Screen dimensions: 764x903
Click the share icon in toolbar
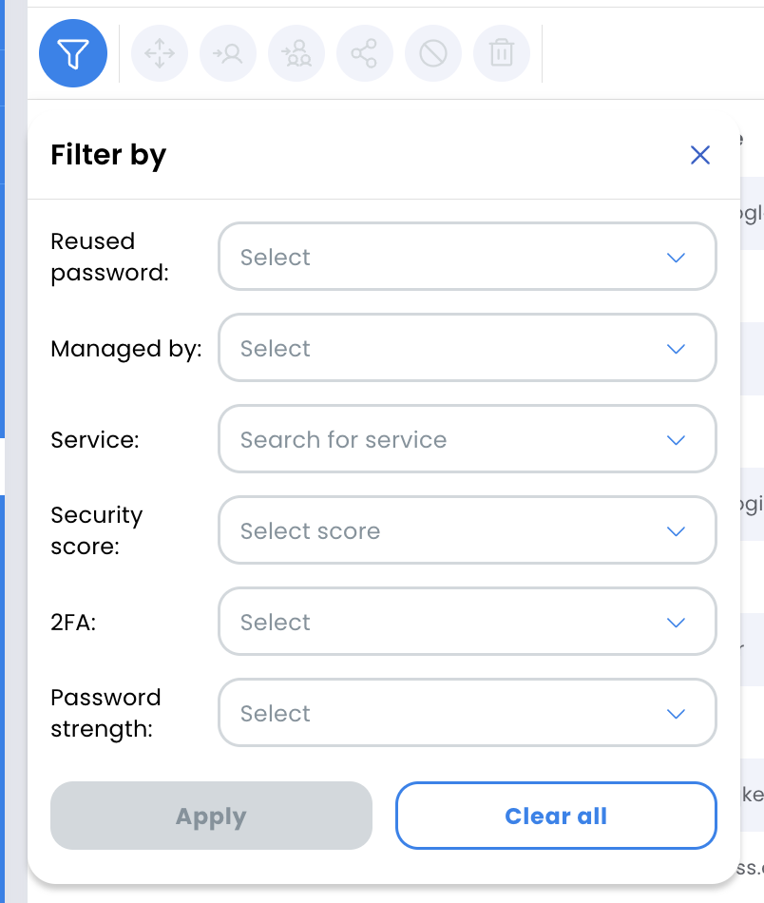coord(365,53)
